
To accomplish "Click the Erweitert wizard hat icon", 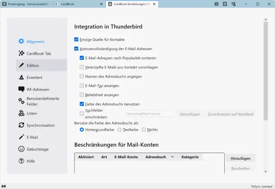I will (x=21, y=77).
